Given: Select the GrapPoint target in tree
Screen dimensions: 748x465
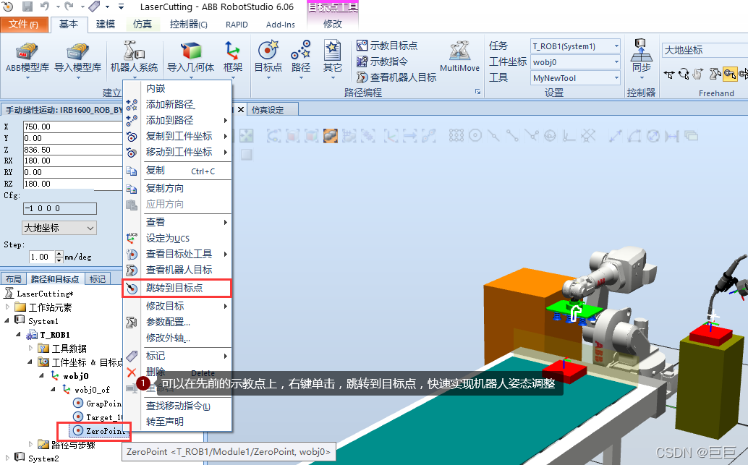Looking at the screenshot, I should click(98, 404).
